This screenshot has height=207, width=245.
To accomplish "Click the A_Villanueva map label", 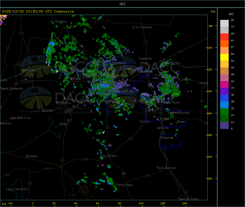I will [142, 27].
